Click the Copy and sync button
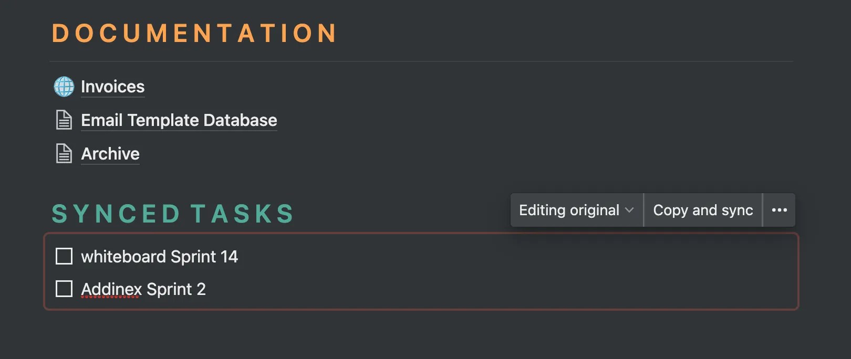Image resolution: width=851 pixels, height=359 pixels. point(703,210)
